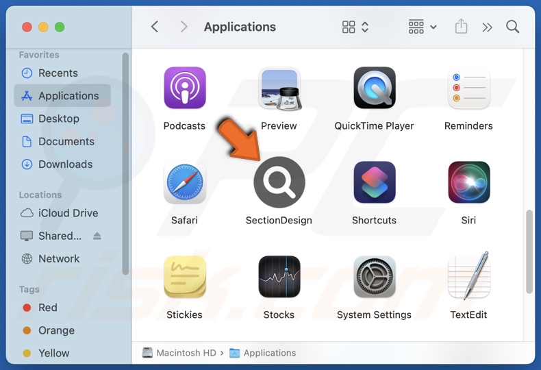
Task: Select the Safari compass icon
Action: point(185,182)
